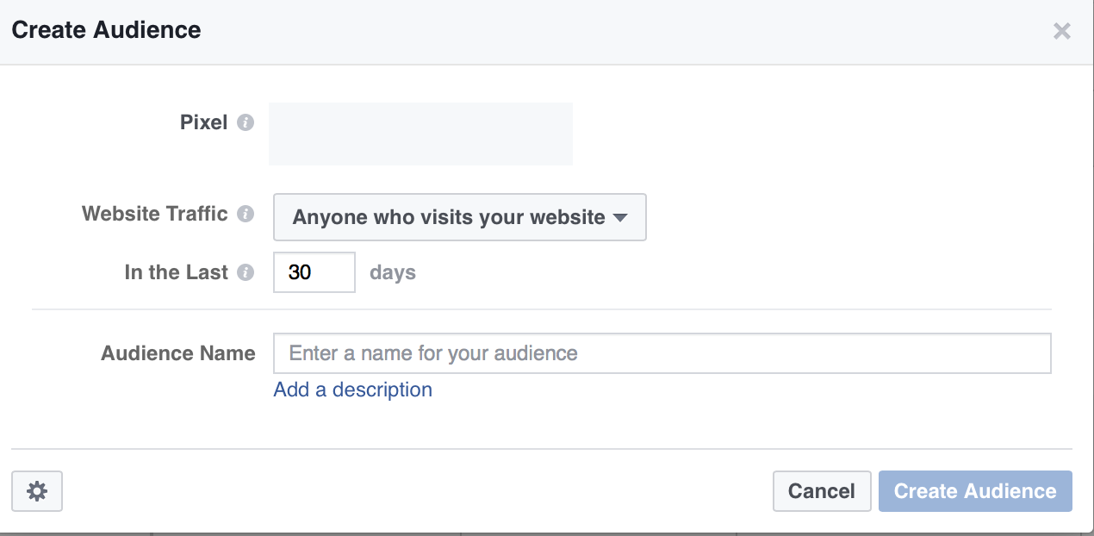Screen dimensions: 1094x536
Task: Click the Pixel field label
Action: pos(203,123)
